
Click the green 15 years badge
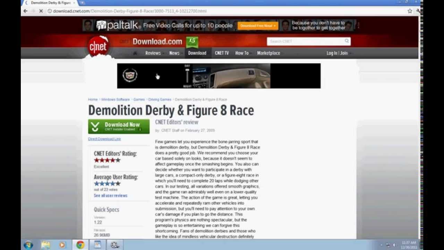tap(192, 42)
